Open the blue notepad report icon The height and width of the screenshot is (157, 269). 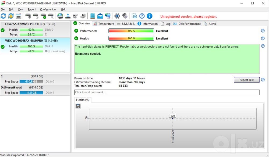[93, 16]
